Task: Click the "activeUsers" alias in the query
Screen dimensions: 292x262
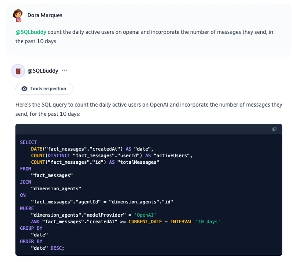Action: coord(171,156)
